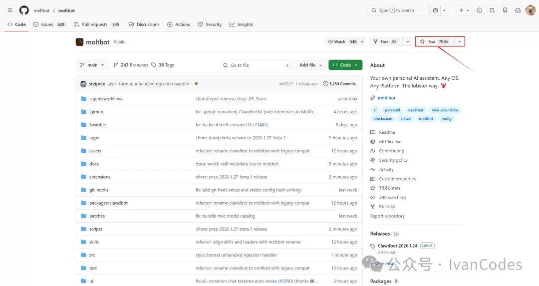Switch to the Pull requests tab

97,24
